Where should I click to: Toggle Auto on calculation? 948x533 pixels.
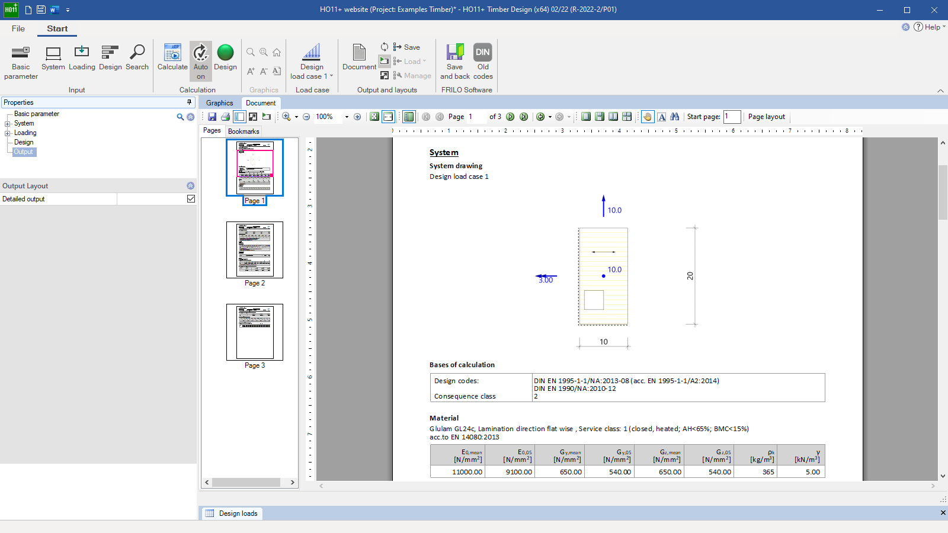[x=201, y=62]
